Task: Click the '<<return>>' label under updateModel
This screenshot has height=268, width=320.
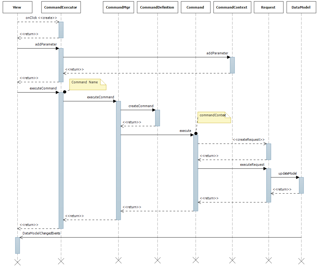Action: click(x=282, y=190)
